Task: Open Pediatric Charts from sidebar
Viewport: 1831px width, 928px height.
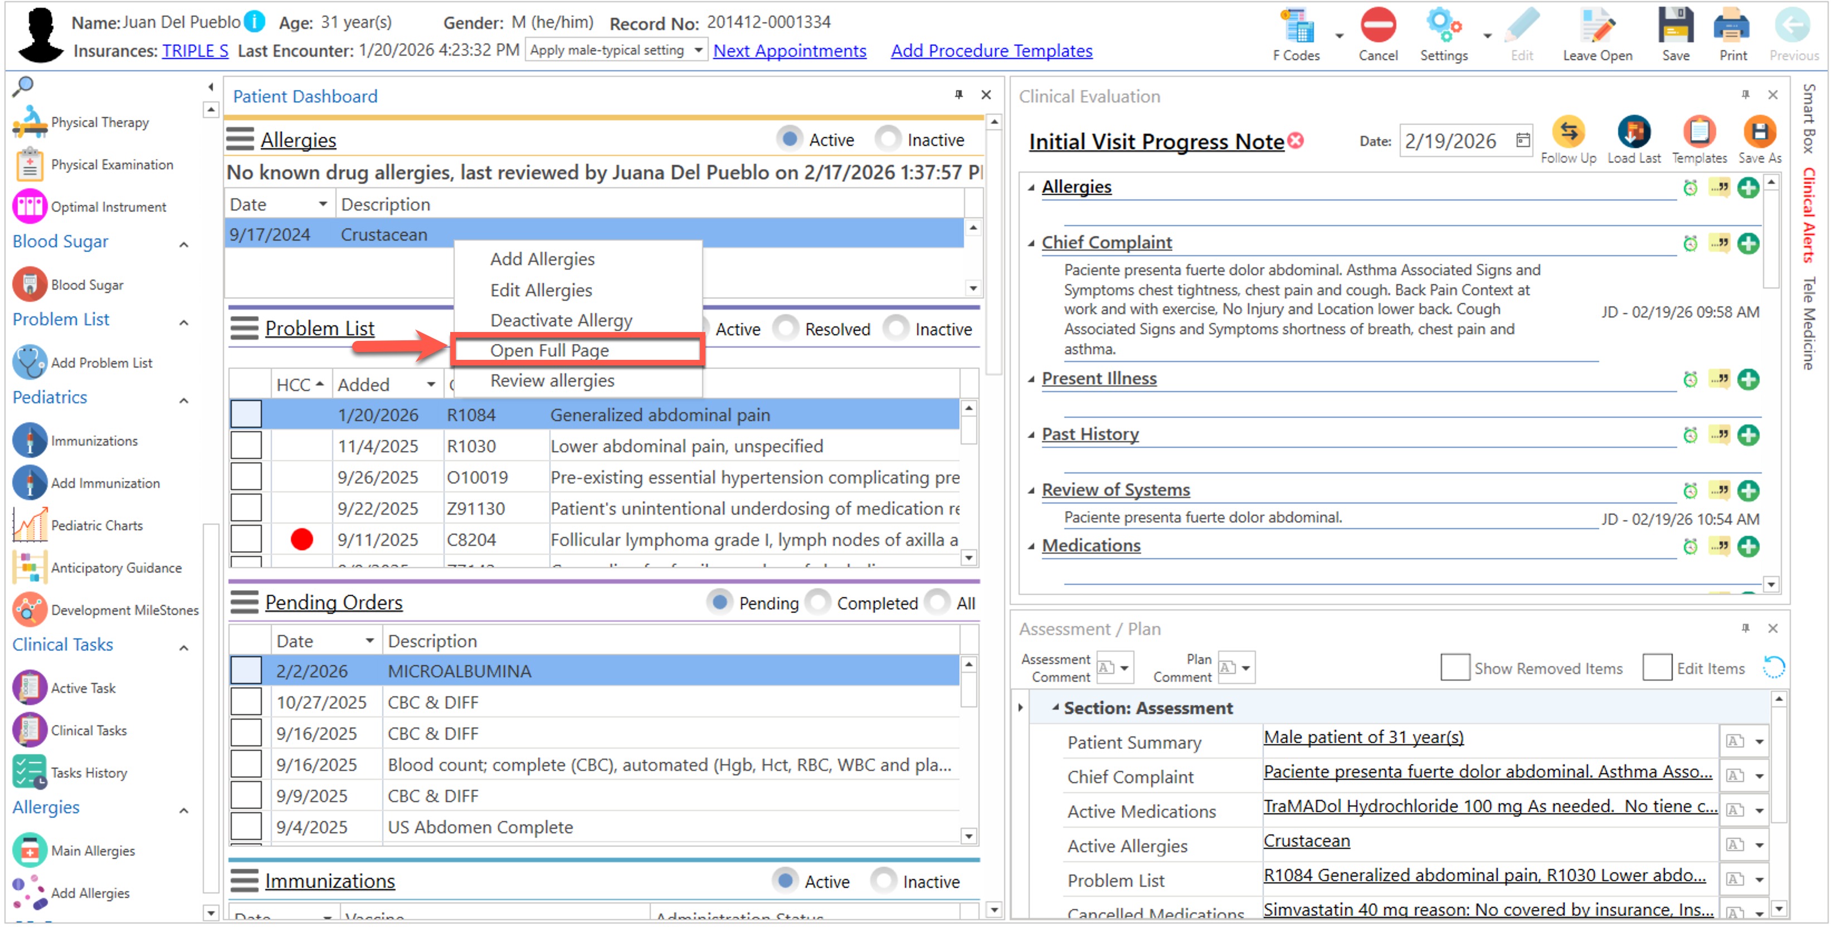Action: click(x=96, y=526)
